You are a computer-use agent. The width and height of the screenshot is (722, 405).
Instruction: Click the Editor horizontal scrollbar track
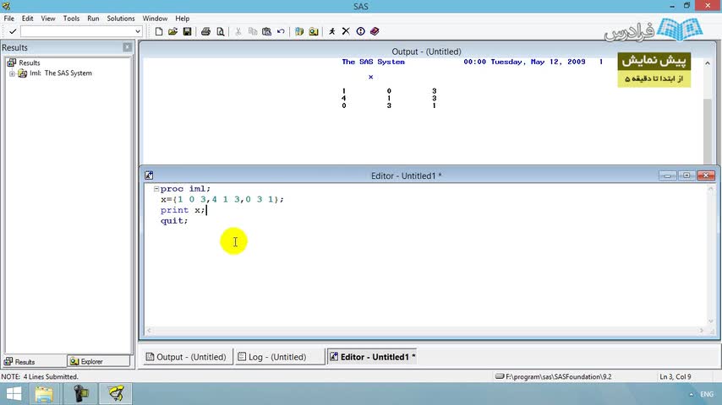(x=424, y=331)
